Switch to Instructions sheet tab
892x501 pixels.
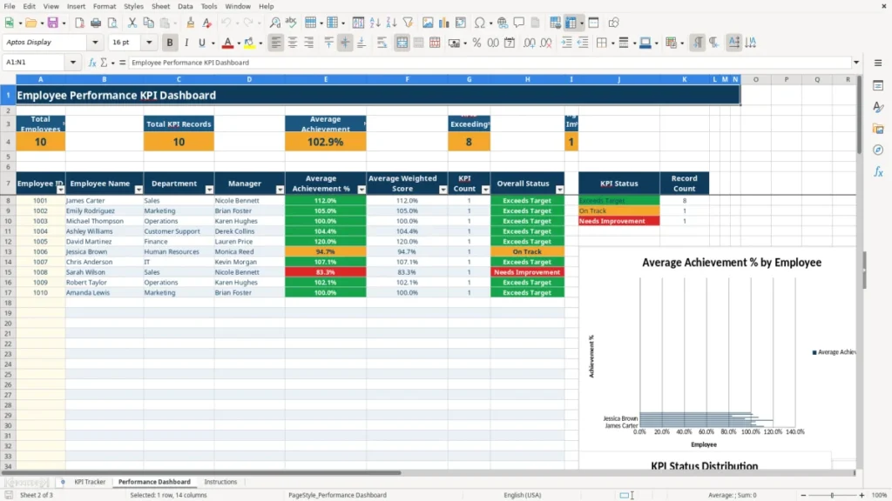coord(220,482)
